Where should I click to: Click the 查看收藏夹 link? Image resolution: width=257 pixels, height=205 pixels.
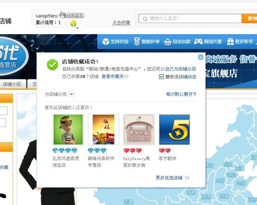[115, 77]
